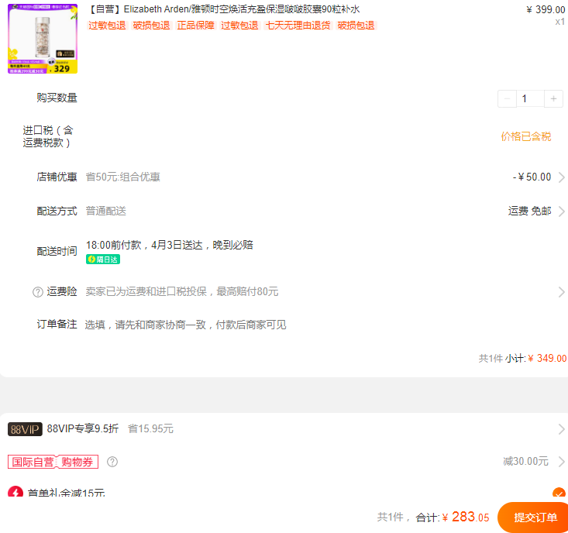
Task: Open the Elizabeth Arden product title link
Action: click(224, 9)
